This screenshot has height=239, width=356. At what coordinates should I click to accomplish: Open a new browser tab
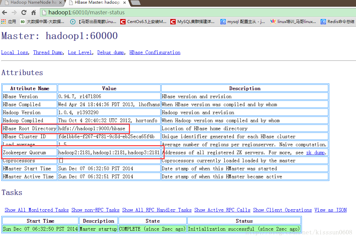point(136,2)
